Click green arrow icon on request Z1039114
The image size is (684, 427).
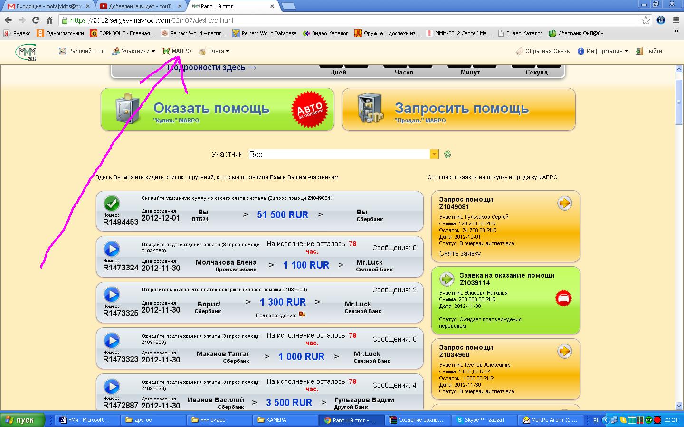point(447,278)
